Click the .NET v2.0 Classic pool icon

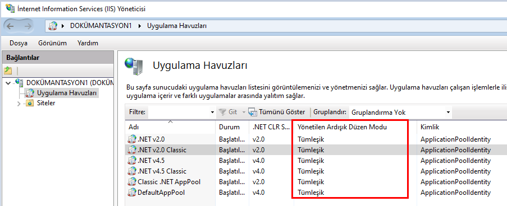(132, 150)
